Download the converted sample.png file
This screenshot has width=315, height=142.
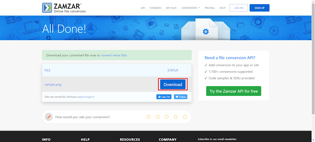(173, 84)
